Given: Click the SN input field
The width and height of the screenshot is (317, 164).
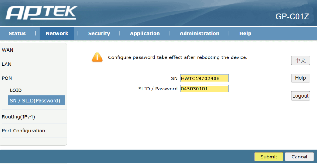Looking at the screenshot, I should tap(204, 78).
